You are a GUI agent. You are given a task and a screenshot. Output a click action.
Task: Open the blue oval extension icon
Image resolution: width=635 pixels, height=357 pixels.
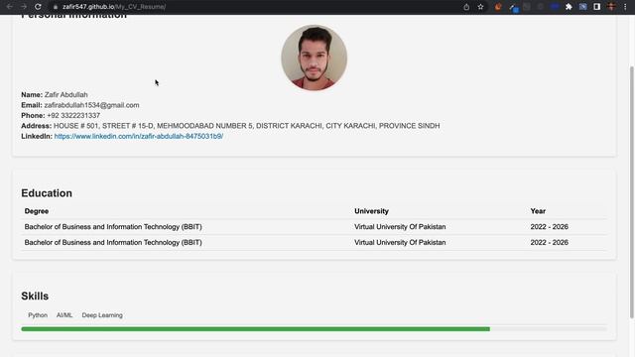click(x=555, y=7)
